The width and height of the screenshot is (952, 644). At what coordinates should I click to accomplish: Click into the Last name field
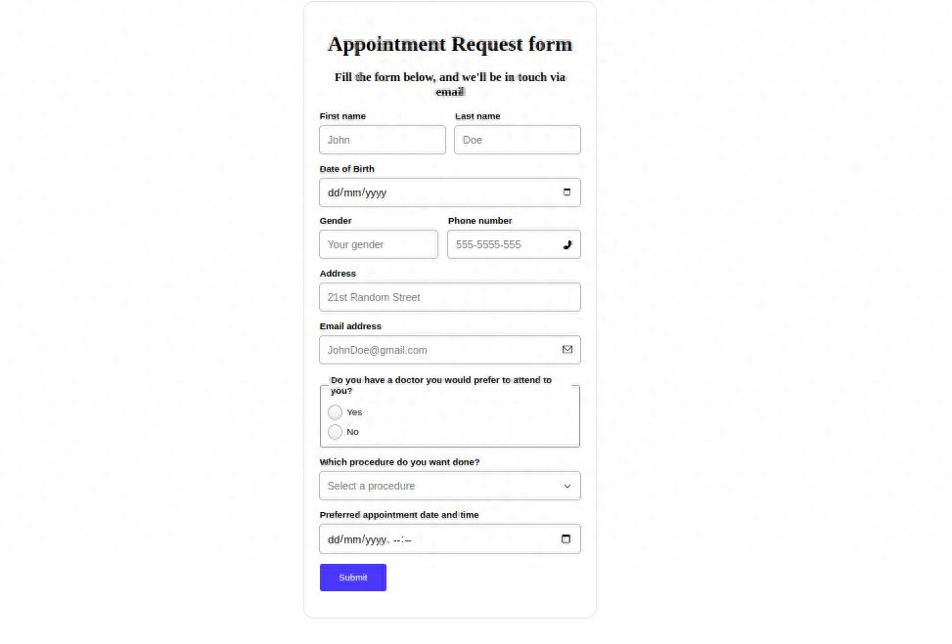coord(517,140)
